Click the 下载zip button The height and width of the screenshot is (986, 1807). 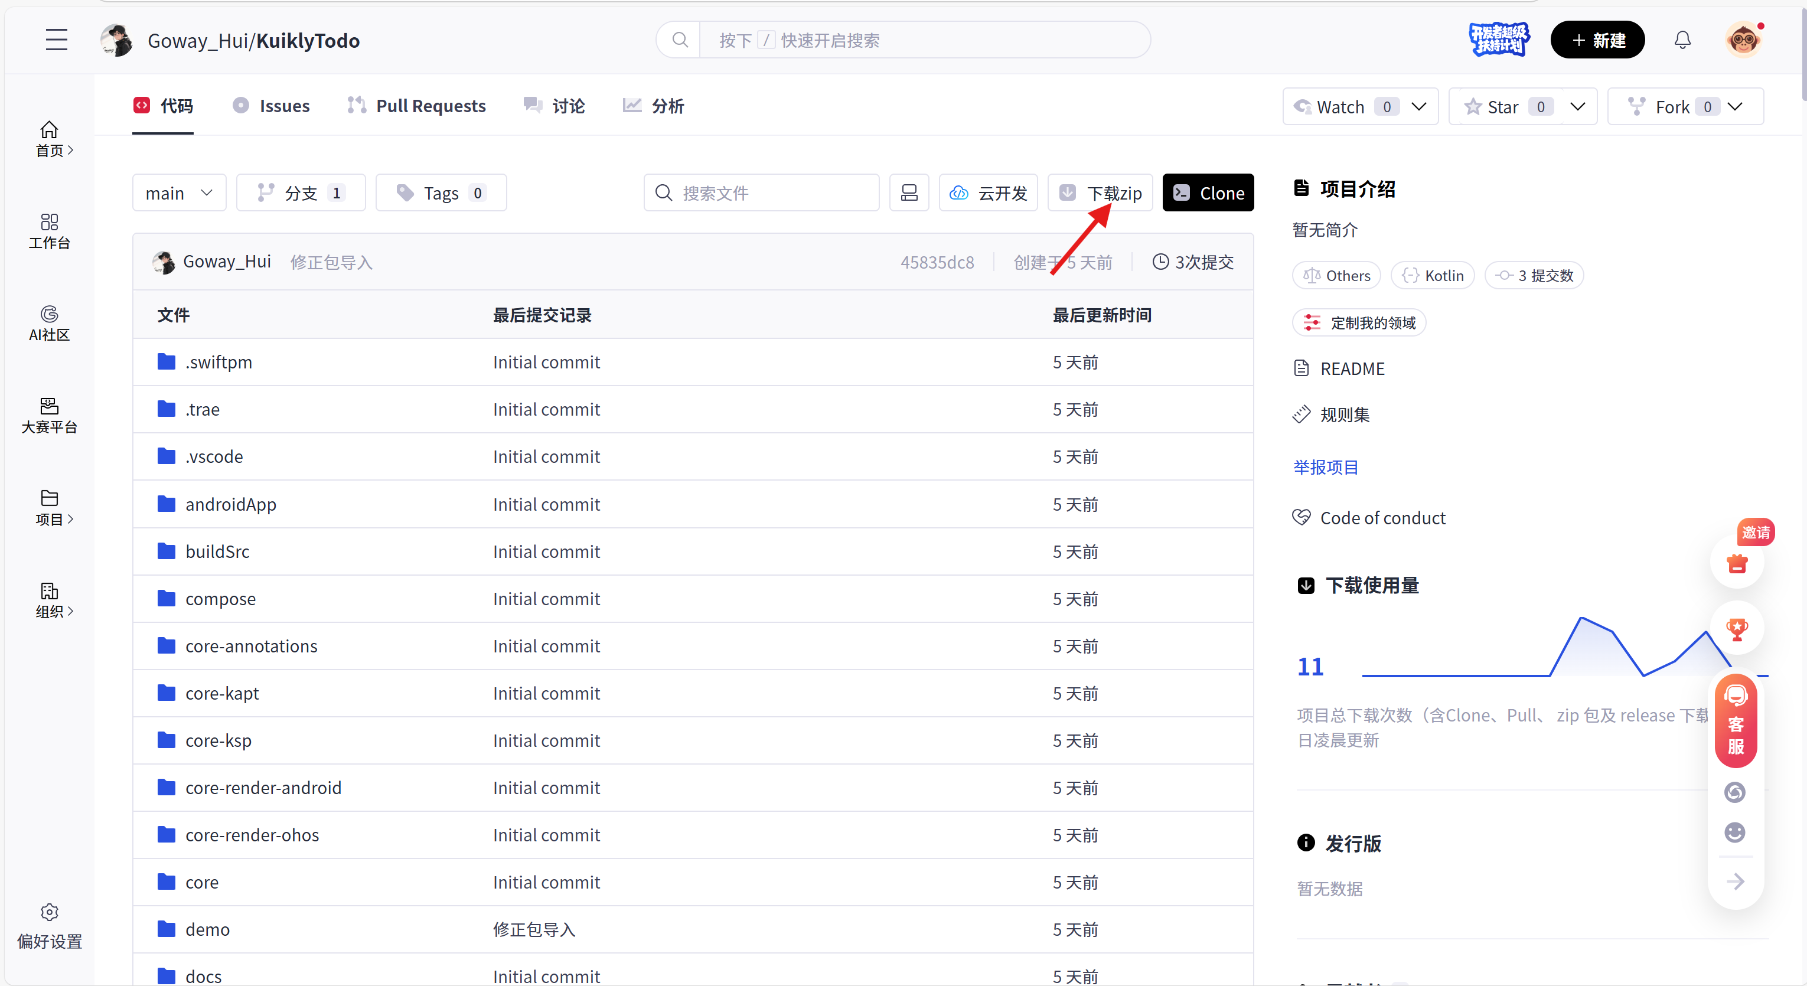[x=1100, y=193]
